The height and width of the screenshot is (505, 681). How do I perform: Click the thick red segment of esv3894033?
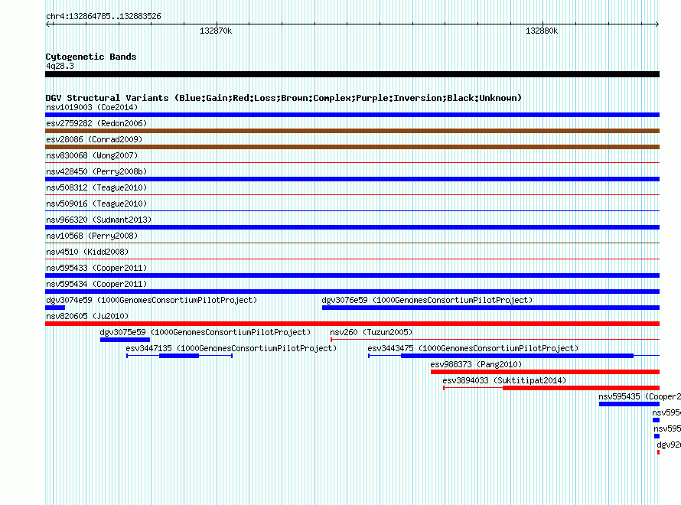pos(581,388)
